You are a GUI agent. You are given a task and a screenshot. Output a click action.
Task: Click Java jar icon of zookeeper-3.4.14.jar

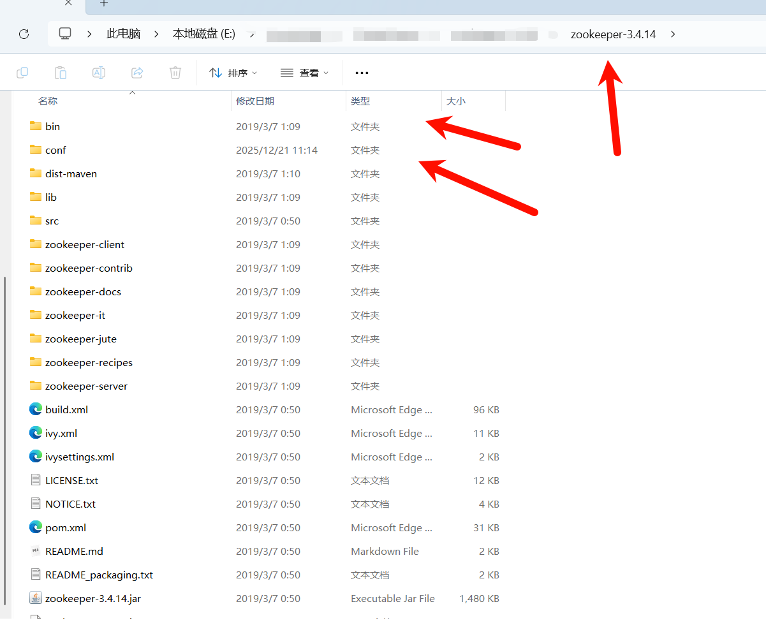[36, 598]
